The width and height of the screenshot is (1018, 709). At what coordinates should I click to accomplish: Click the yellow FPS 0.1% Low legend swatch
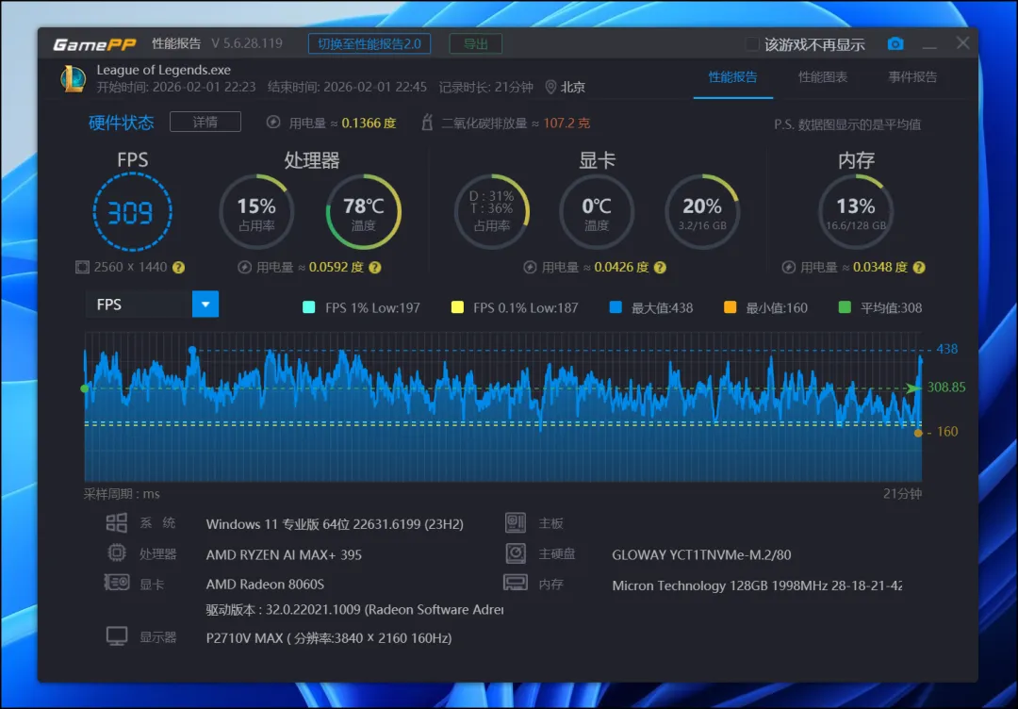click(457, 307)
